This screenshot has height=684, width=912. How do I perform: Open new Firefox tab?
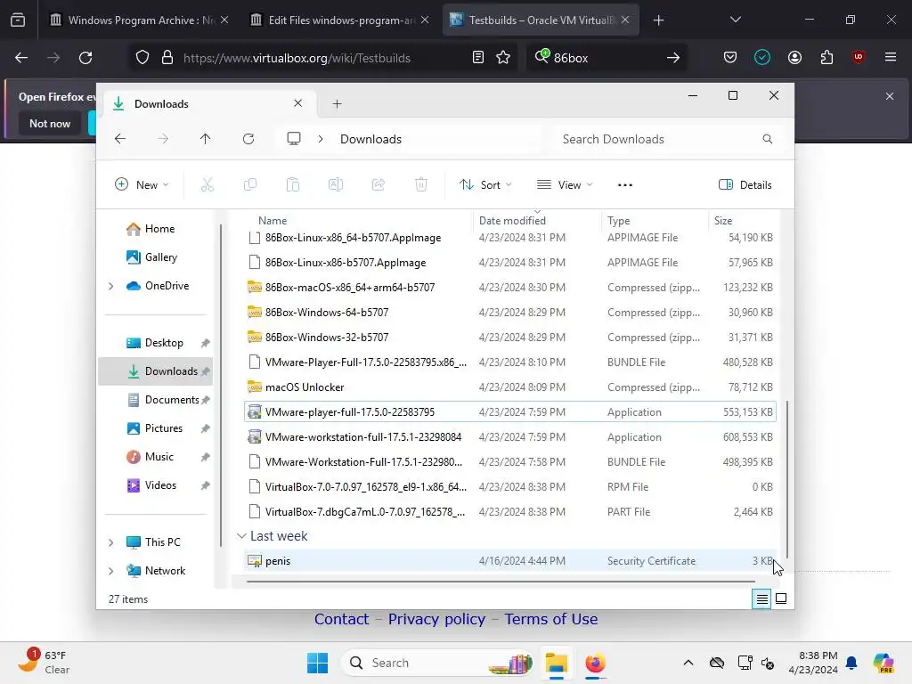coord(658,20)
